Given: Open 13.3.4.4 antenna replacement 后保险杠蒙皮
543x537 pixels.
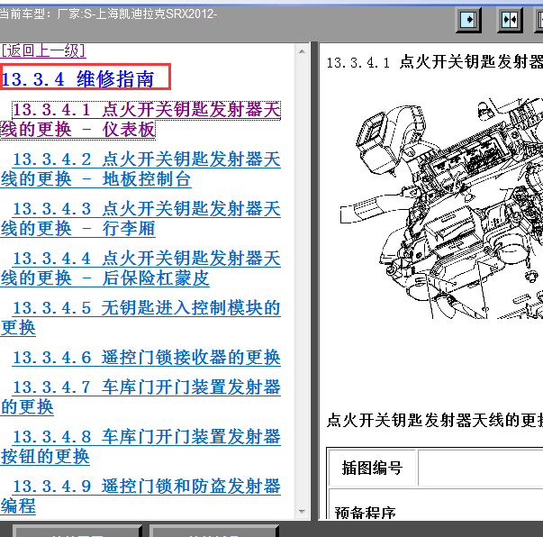Looking at the screenshot, I should (x=140, y=268).
